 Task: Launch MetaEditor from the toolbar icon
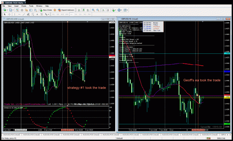pyautogui.click(x=55, y=10)
